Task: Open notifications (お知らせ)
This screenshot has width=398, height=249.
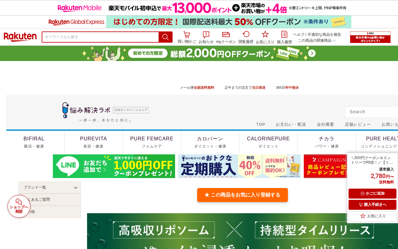Action: 206,37
